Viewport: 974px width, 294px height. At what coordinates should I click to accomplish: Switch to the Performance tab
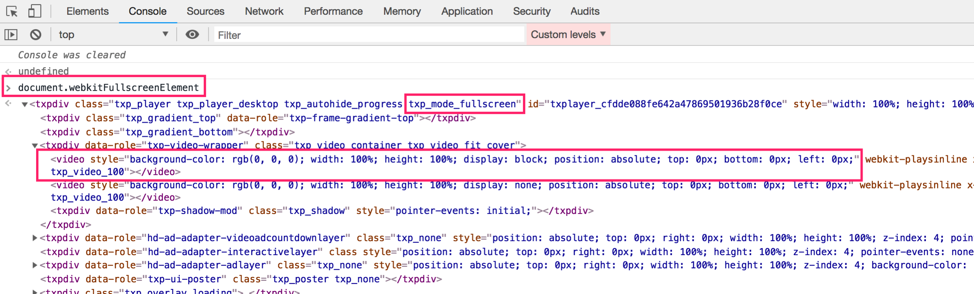point(333,11)
